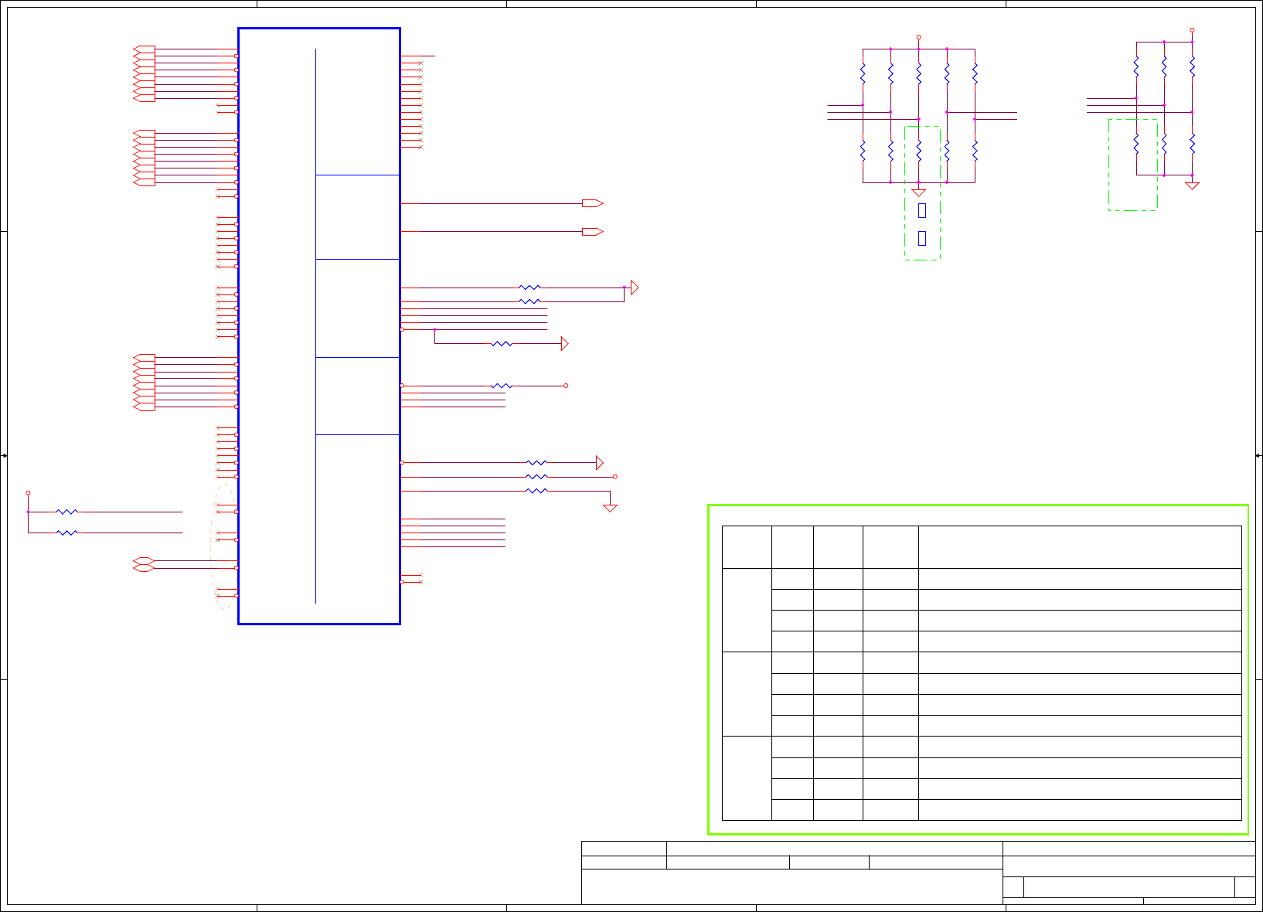The image size is (1263, 912).
Task: Select the orange dashed ellipse at the IC's lower-left pins
Action: (x=224, y=546)
